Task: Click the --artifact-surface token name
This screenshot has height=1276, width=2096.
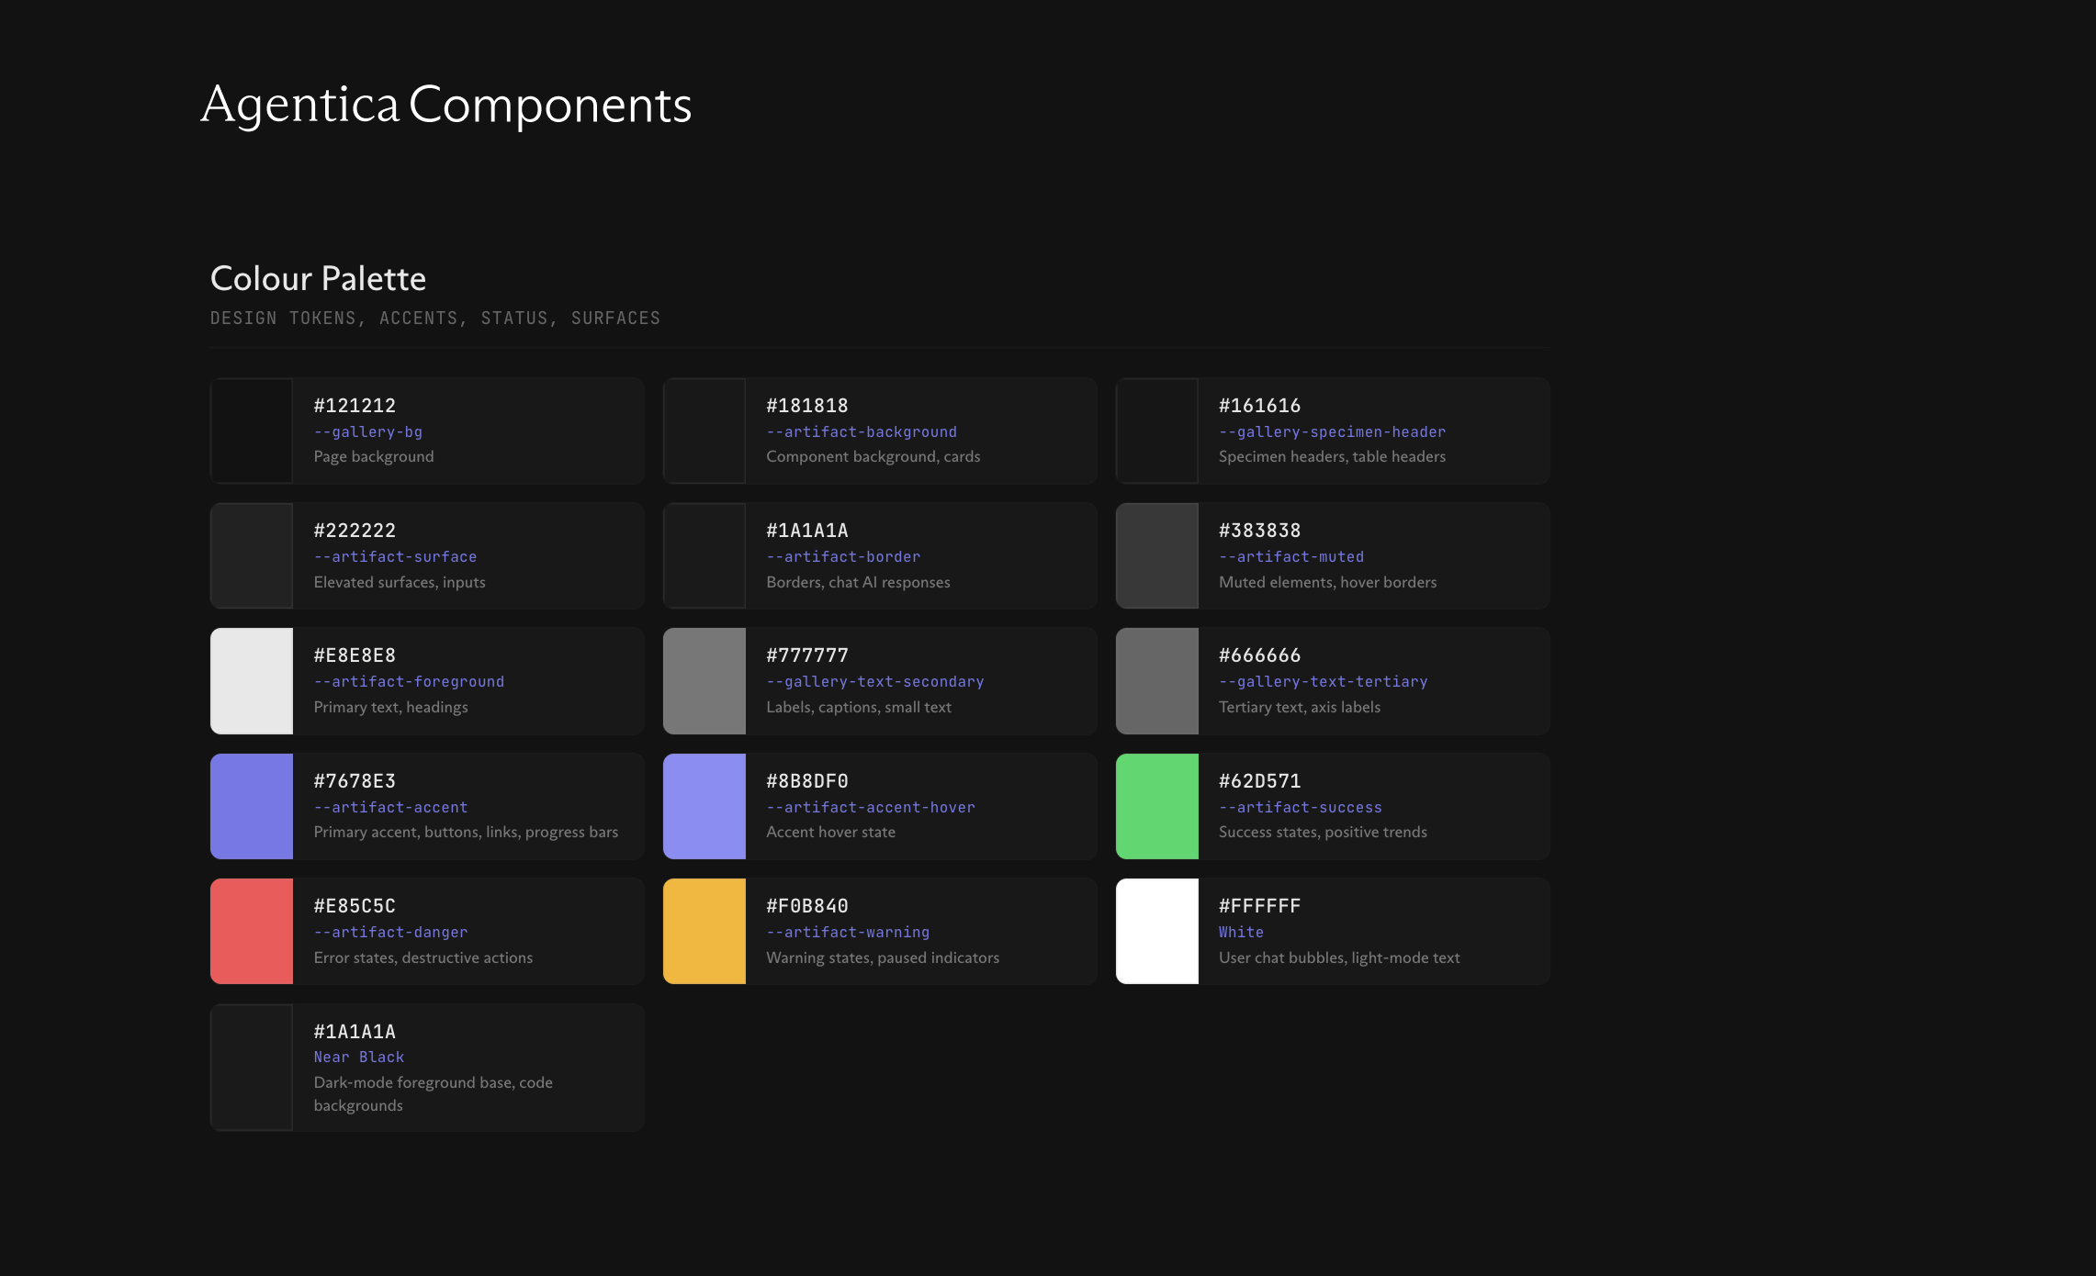Action: [395, 556]
